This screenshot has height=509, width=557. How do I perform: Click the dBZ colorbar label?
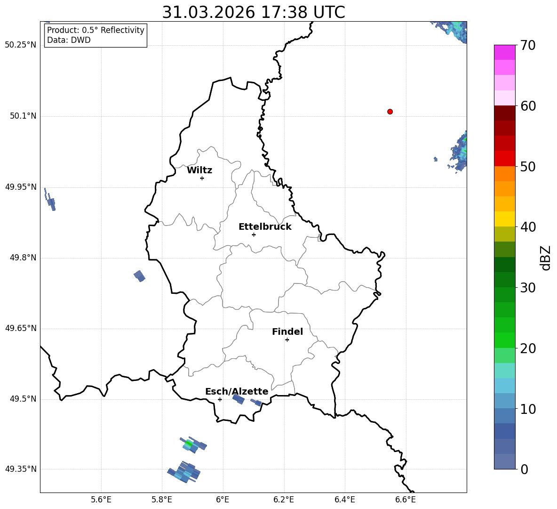pos(546,258)
